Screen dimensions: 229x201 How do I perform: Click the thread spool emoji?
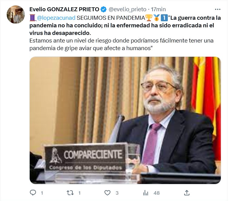33,18
